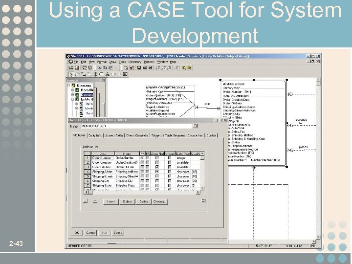The width and height of the screenshot is (352, 264).
Task: Toggle Allow Null checkbox for Order-Fill-Date row 3
Action: point(157,167)
